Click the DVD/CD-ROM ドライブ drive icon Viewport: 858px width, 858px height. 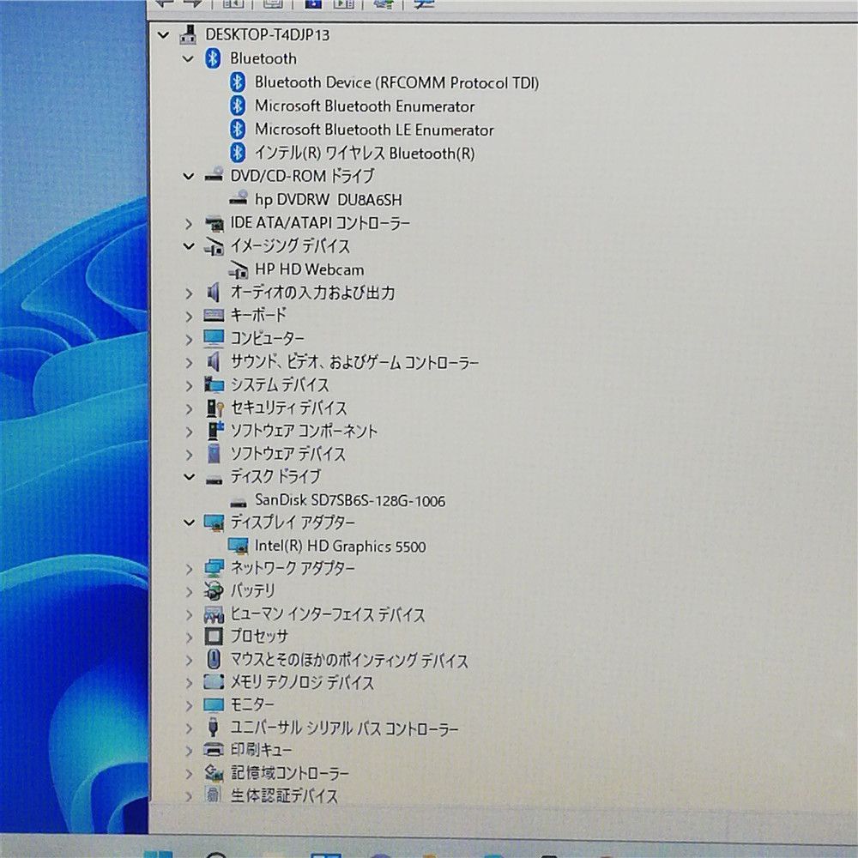click(214, 175)
